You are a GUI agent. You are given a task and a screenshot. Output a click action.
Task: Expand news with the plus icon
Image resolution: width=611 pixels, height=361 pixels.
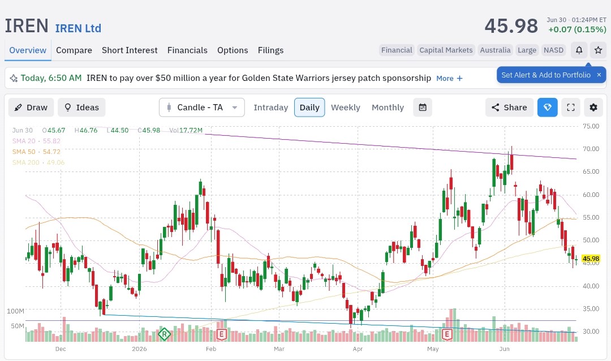click(460, 78)
